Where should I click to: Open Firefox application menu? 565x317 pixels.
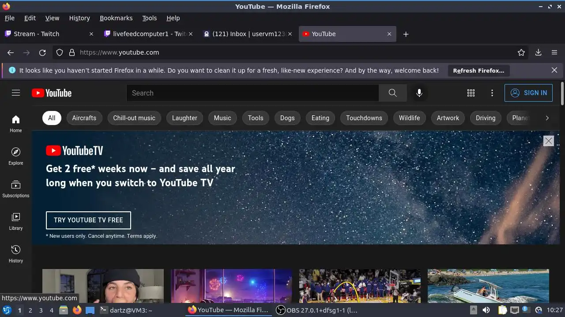click(554, 52)
